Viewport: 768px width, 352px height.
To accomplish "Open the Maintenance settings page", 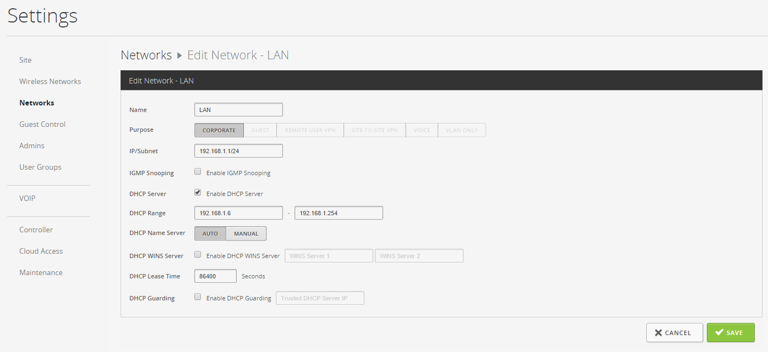I will pos(41,272).
